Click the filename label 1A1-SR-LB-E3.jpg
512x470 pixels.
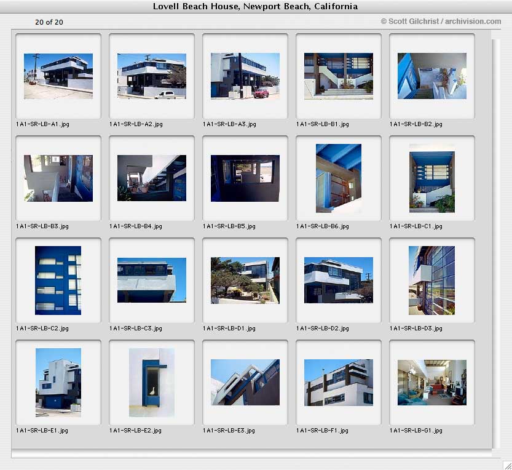(229, 431)
